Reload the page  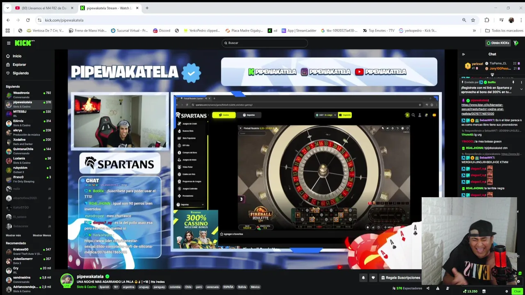(x=28, y=20)
